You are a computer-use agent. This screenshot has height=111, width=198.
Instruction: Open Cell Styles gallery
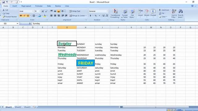132,14
